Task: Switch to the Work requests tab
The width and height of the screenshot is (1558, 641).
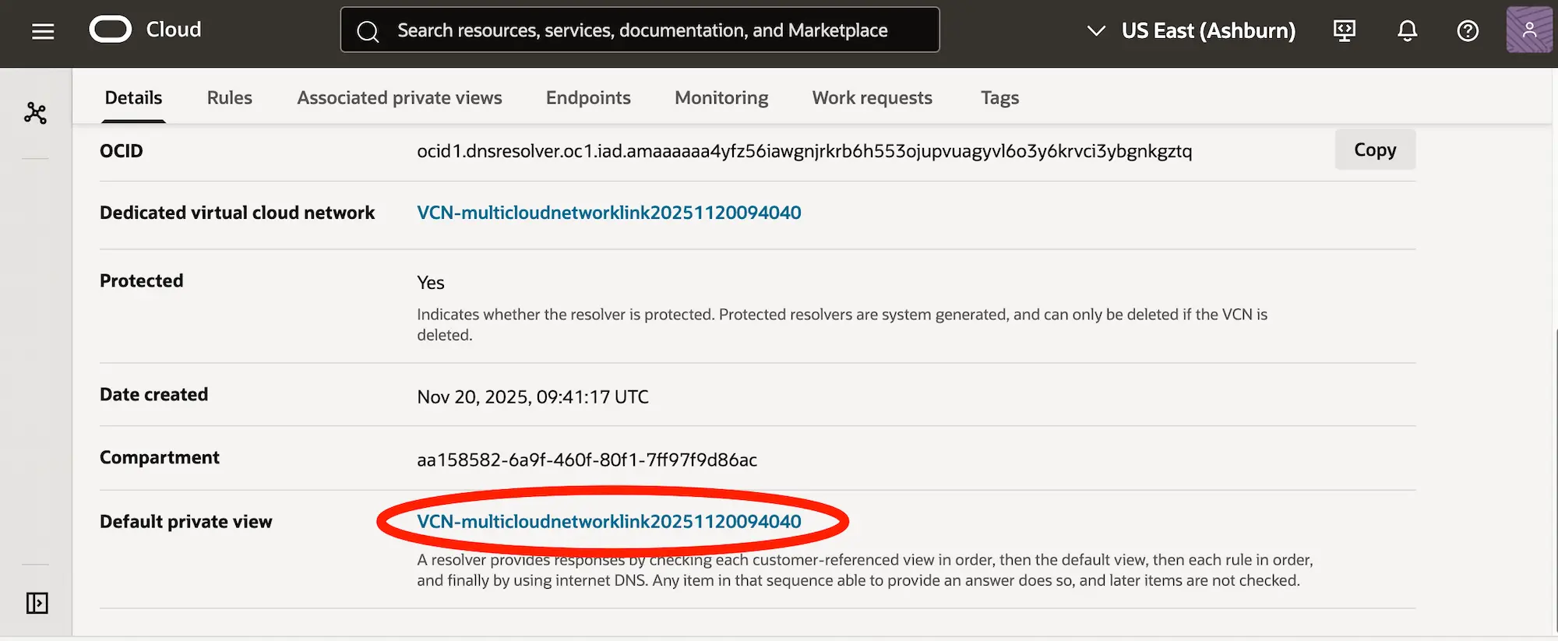Action: point(872,98)
